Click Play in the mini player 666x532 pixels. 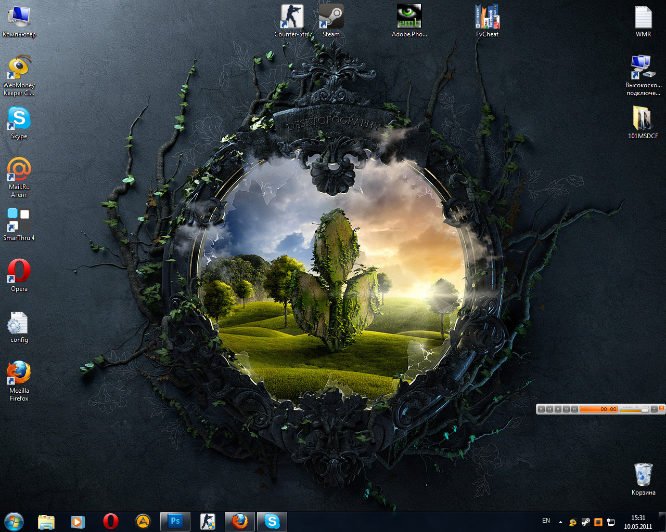point(541,409)
